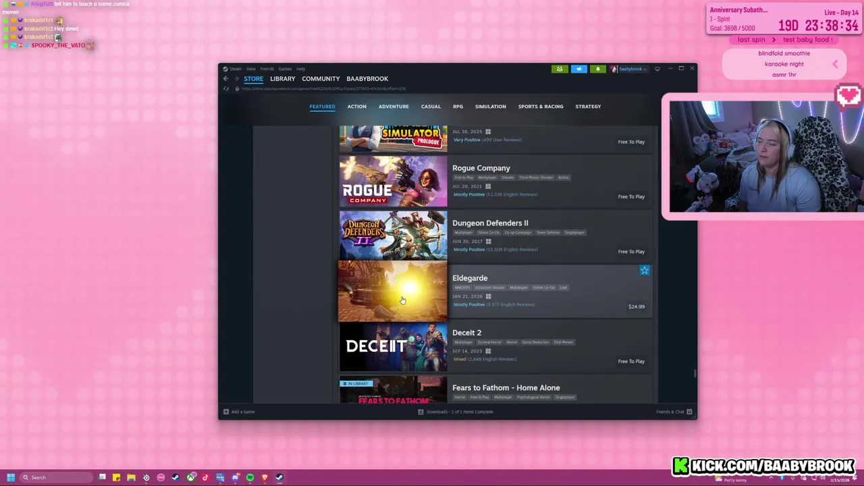Viewport: 864px width, 486px height.
Task: Click the downloads icon in Steam's bottom bar
Action: [421, 412]
